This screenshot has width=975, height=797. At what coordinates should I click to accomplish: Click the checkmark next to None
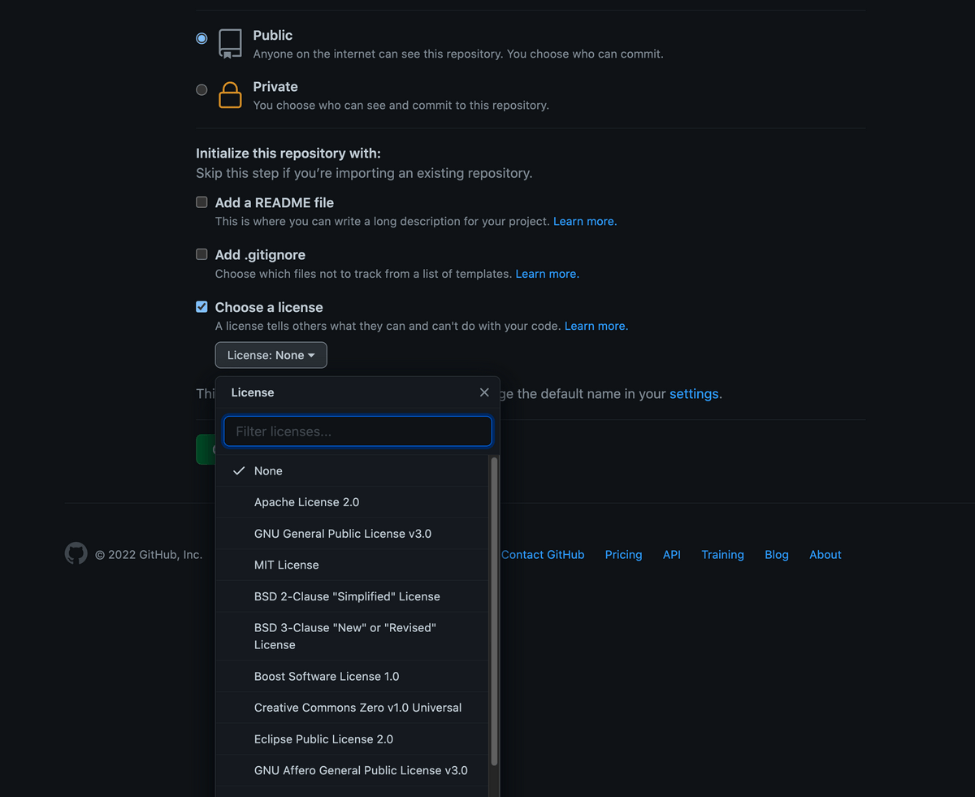pos(239,471)
